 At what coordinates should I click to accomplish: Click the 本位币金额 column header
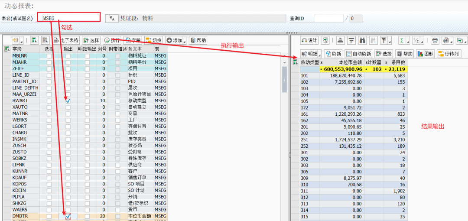coord(342,62)
